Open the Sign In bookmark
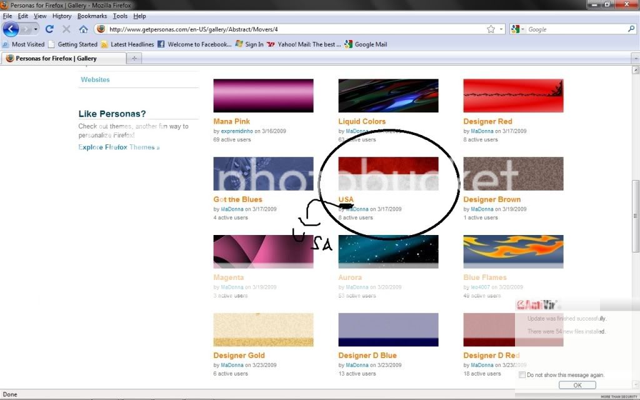This screenshot has height=400, width=640. pyautogui.click(x=249, y=44)
